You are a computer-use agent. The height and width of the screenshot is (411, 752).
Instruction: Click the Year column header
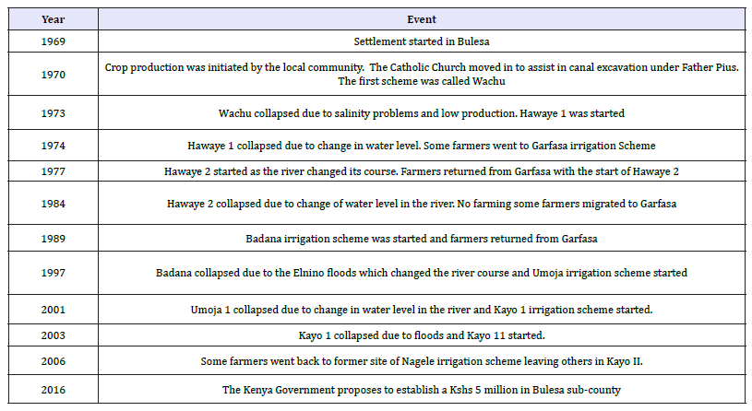click(53, 18)
